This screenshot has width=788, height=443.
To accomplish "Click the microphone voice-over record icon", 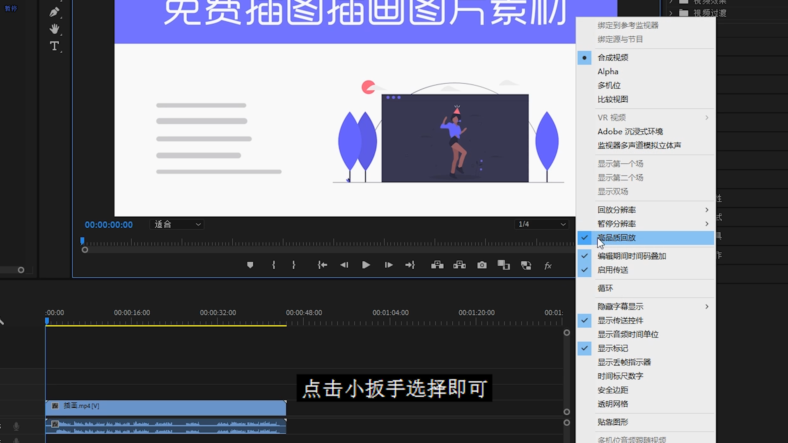I will coord(16,427).
